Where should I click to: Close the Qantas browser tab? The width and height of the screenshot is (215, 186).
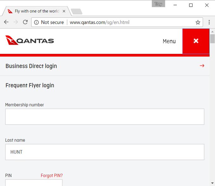[64, 11]
